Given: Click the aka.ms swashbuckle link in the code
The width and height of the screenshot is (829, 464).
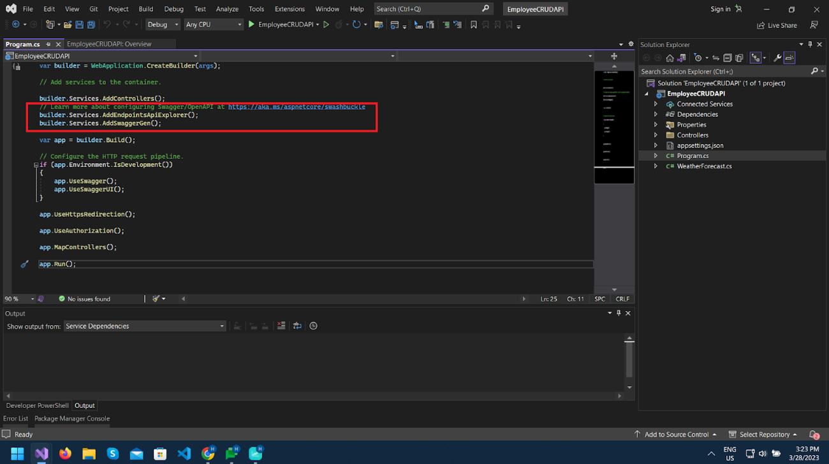Looking at the screenshot, I should pos(297,106).
